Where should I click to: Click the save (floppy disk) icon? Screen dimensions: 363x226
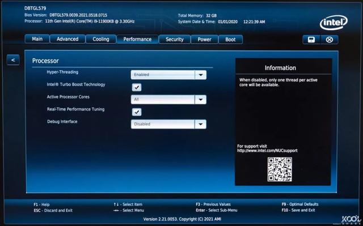311,40
